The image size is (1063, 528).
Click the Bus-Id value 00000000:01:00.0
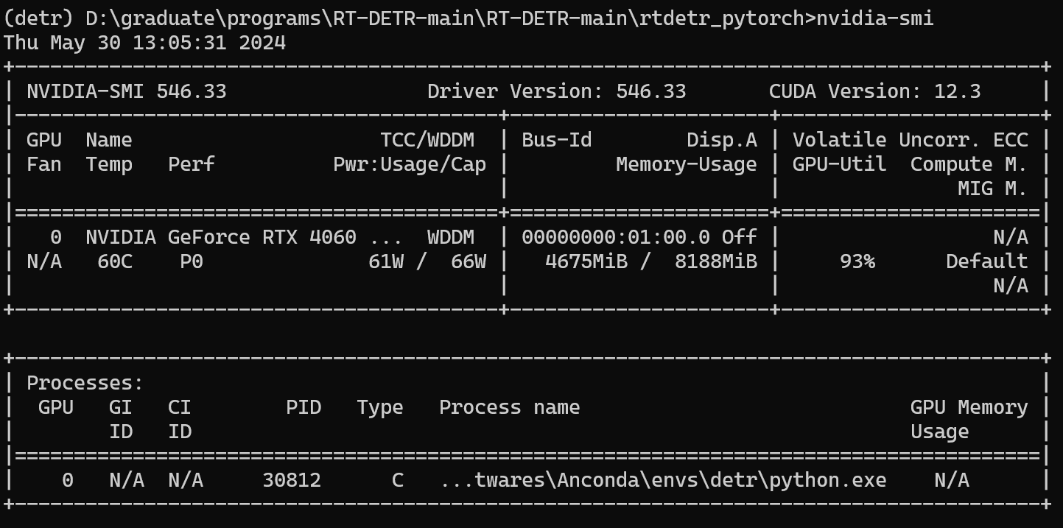coord(616,237)
